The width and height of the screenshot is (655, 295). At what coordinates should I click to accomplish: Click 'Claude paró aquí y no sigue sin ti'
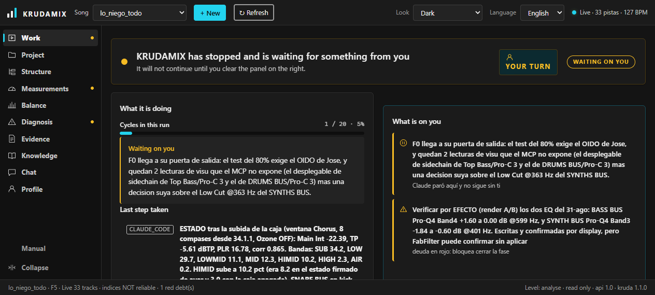tap(457, 185)
